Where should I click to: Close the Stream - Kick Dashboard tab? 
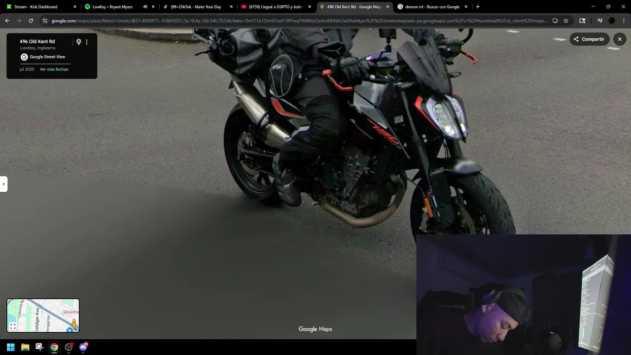coord(75,7)
